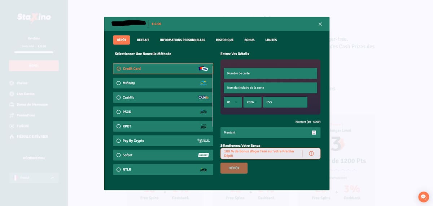The width and height of the screenshot is (433, 206).
Task: Click the Sofort logo icon
Action: click(204, 155)
